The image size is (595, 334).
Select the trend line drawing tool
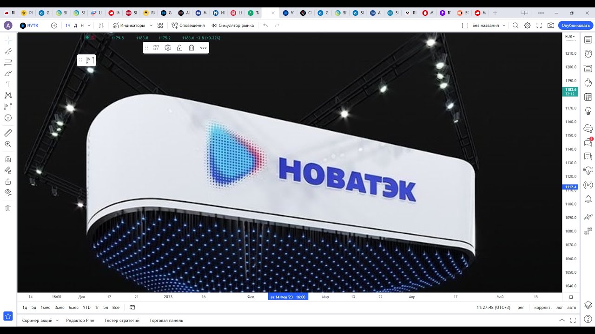pyautogui.click(x=8, y=51)
